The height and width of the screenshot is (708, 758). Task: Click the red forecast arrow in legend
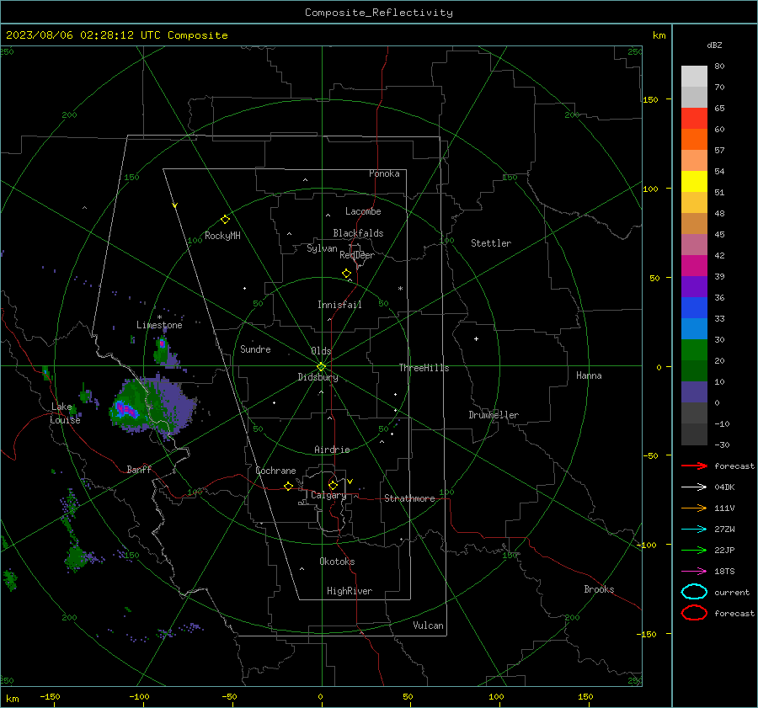tap(694, 466)
